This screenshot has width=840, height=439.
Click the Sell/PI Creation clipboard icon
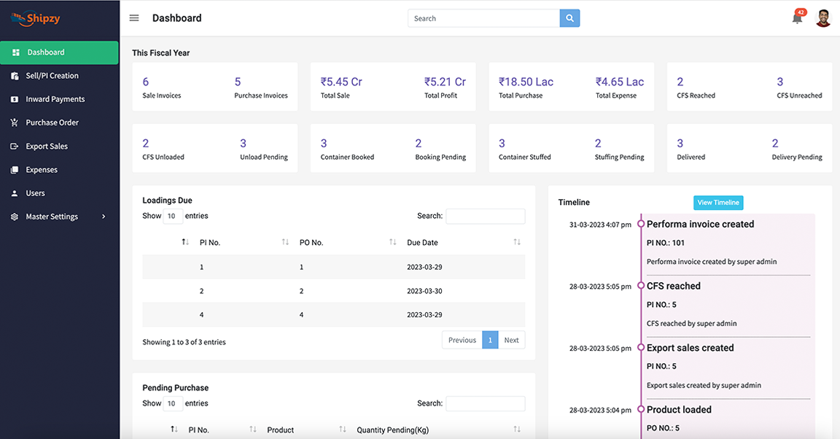pos(15,76)
